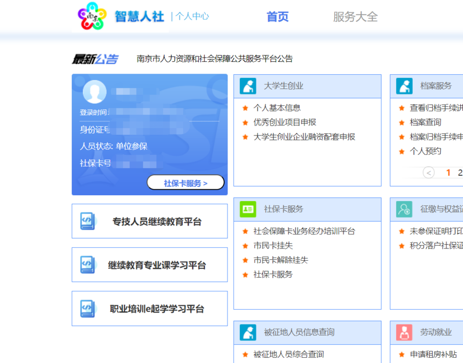The image size is (463, 363).
Task: Open 社保卡服务 list link
Action: [273, 274]
